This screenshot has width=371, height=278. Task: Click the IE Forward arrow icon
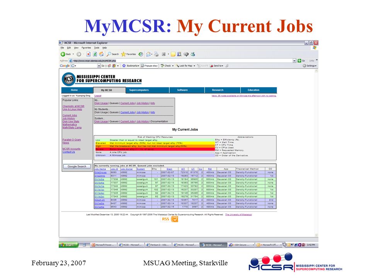[79, 54]
